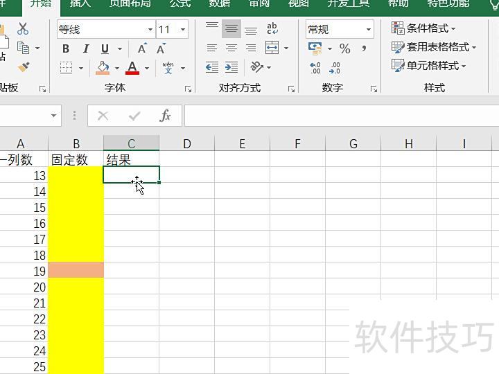Toggle Underline formatting
This screenshot has height=374, width=499.
(105, 48)
